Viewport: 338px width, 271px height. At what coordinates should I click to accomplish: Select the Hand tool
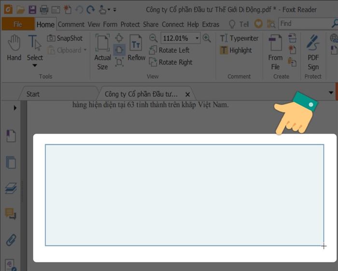pos(14,48)
